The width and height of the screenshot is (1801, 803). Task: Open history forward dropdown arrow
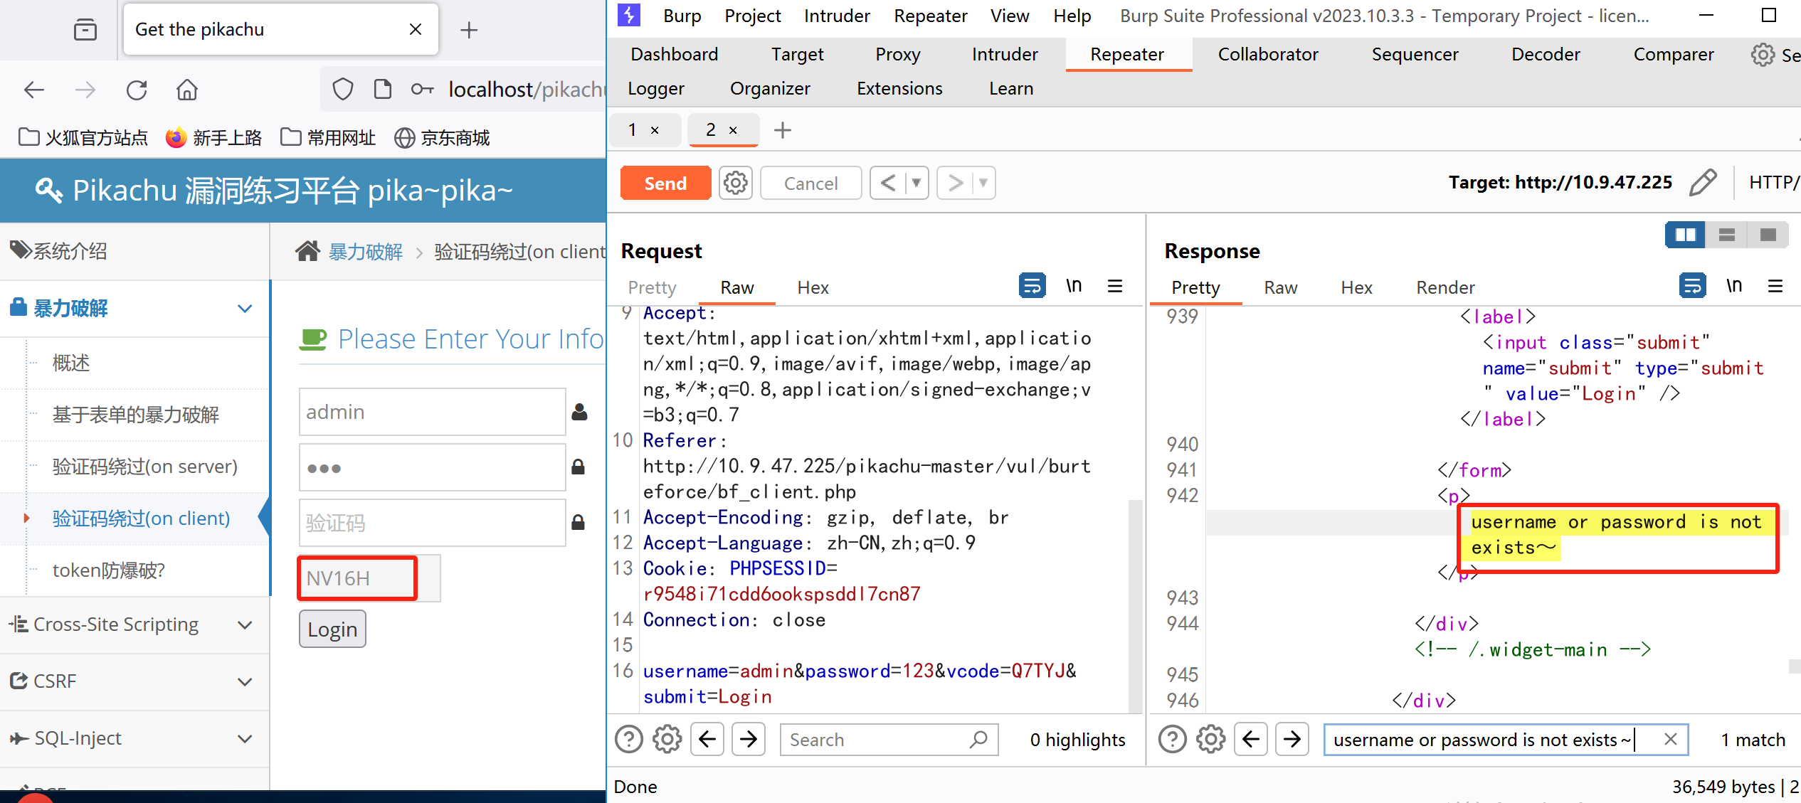(983, 183)
